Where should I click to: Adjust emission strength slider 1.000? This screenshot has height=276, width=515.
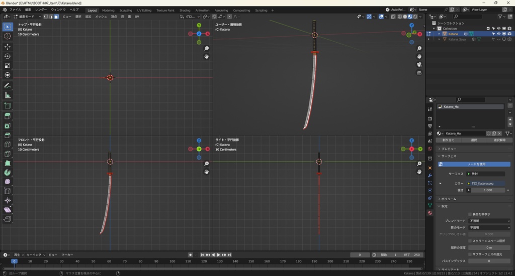pos(488,190)
